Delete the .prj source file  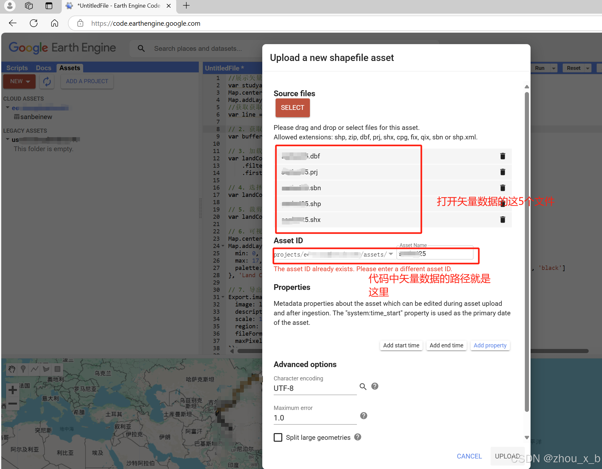503,172
